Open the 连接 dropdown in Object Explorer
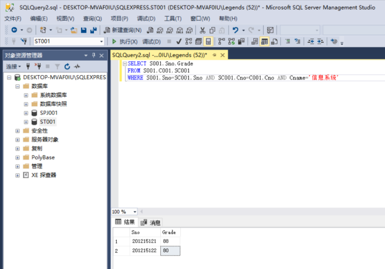 (13, 67)
